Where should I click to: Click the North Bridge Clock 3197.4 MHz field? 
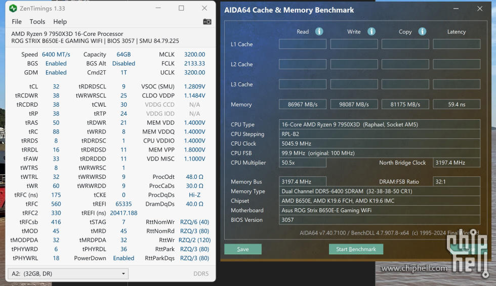click(457, 163)
